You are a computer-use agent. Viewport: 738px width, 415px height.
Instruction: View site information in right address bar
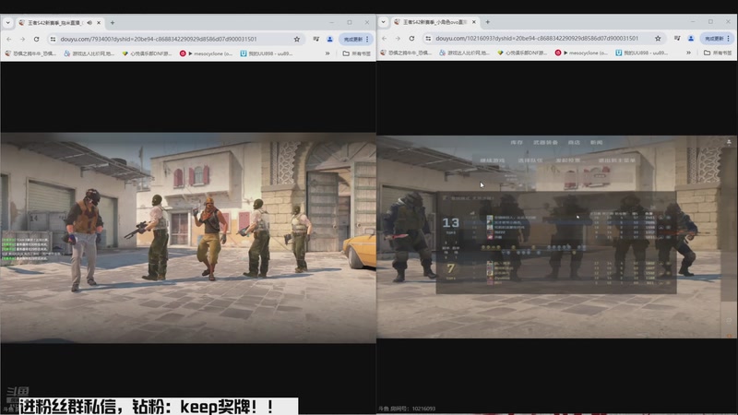(x=428, y=39)
